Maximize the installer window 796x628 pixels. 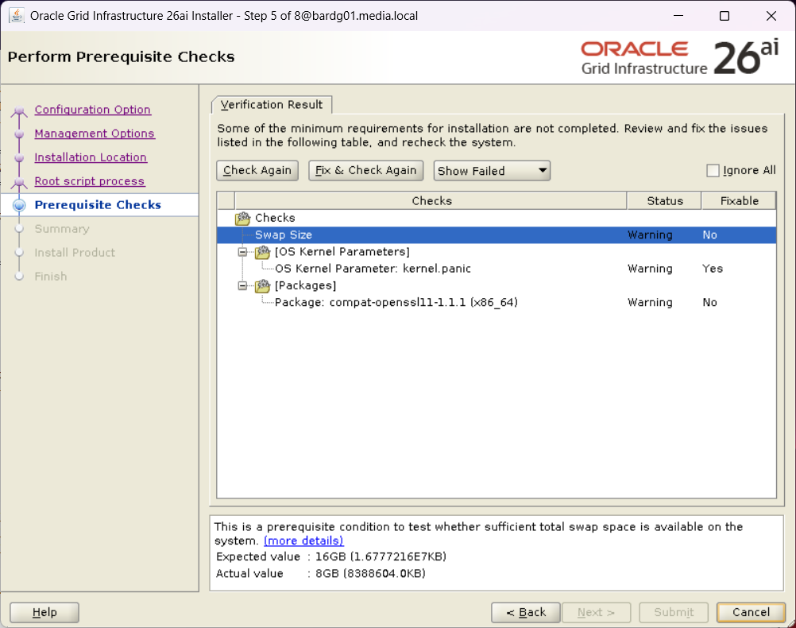click(x=725, y=16)
